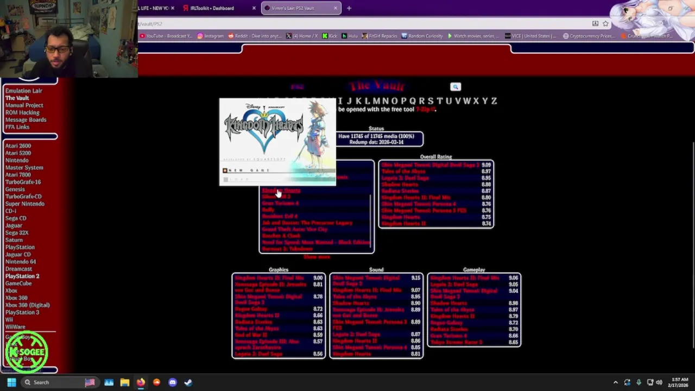The image size is (695, 391).
Task: Jump to letter Z in alphabet index
Action: tap(494, 101)
